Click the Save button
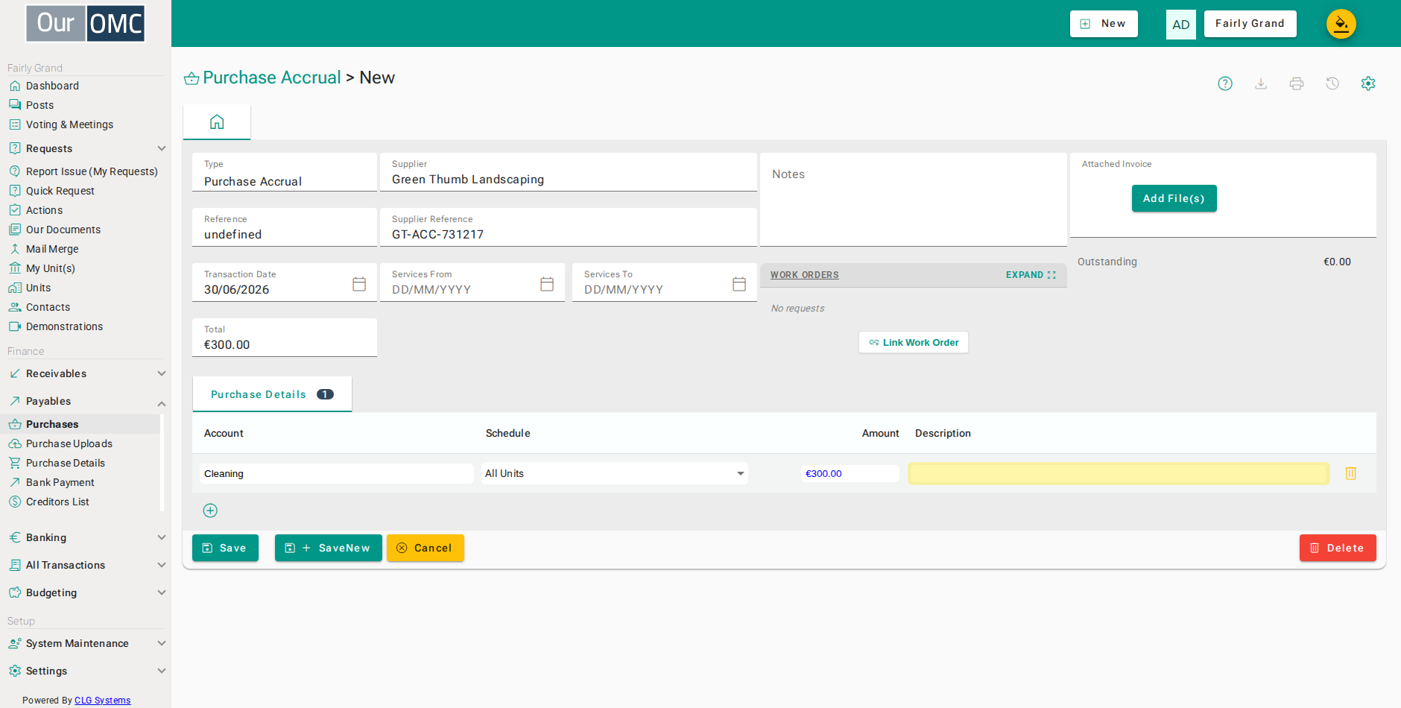Image resolution: width=1401 pixels, height=708 pixels. point(225,548)
